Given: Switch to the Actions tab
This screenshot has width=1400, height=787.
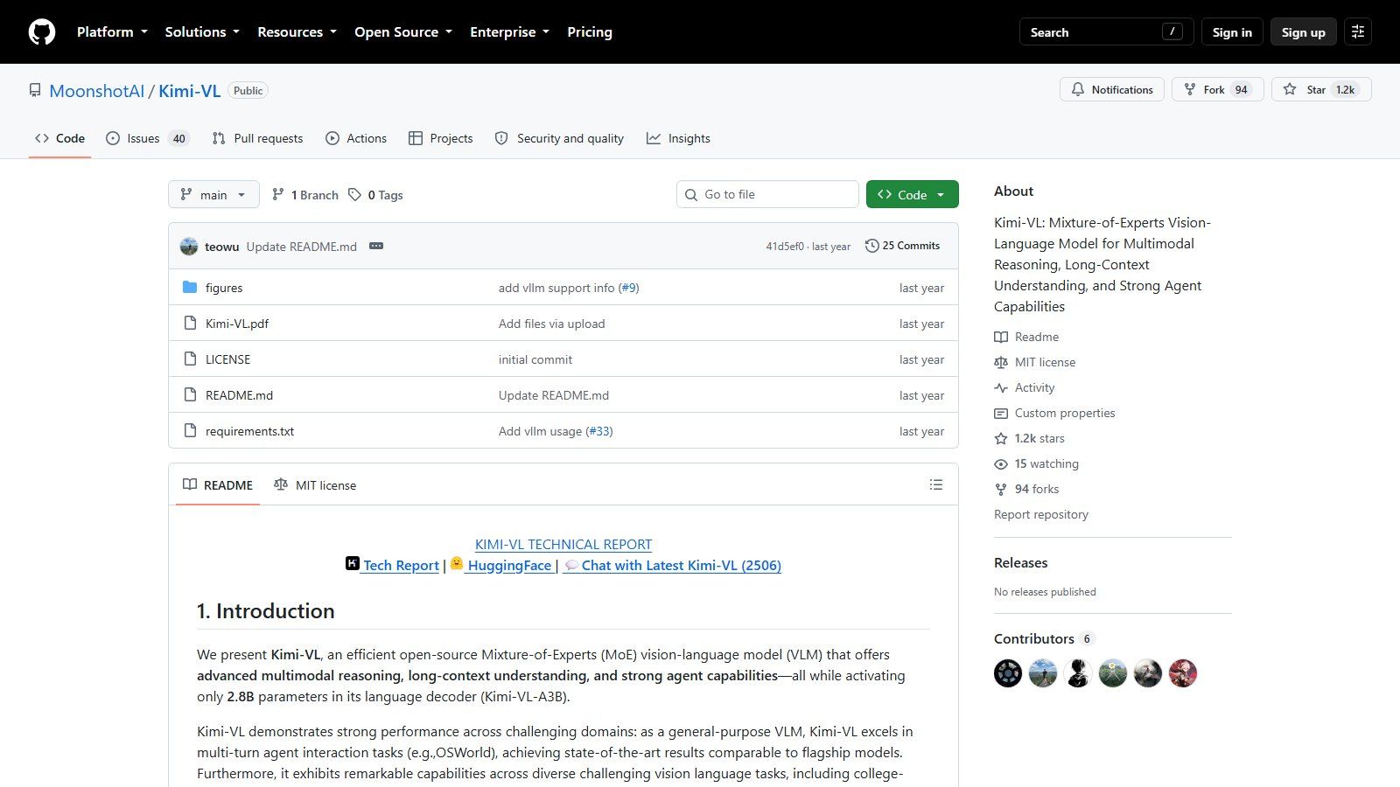Looking at the screenshot, I should tap(356, 138).
